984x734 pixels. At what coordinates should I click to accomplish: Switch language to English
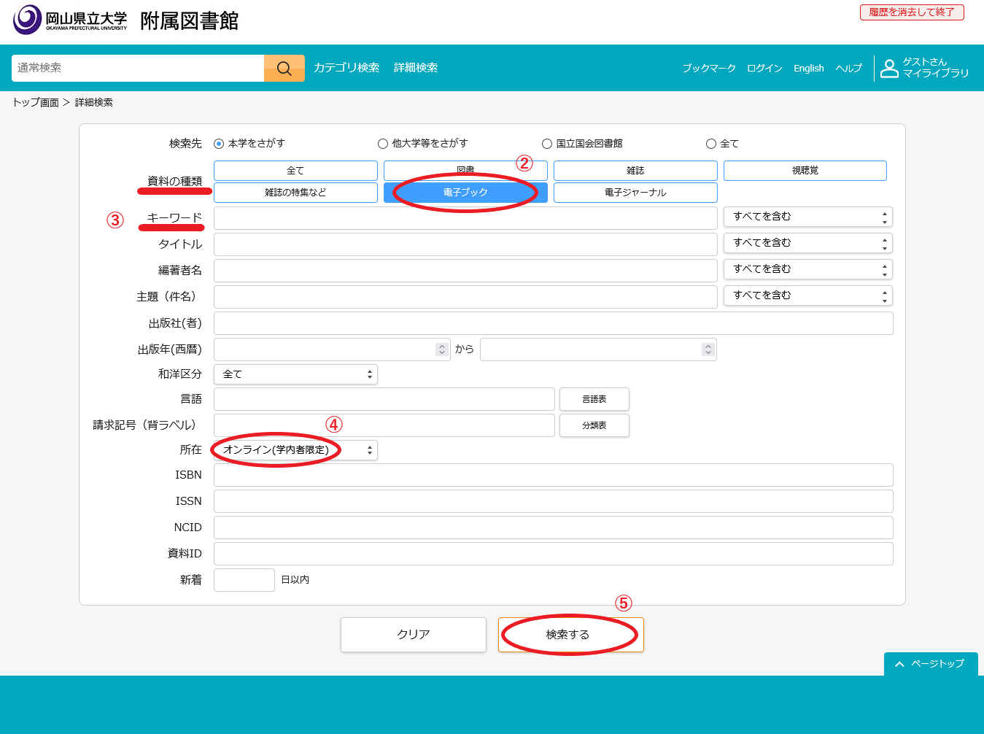pyautogui.click(x=809, y=69)
